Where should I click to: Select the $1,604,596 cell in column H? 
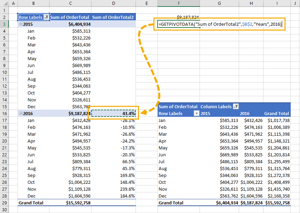(251, 196)
